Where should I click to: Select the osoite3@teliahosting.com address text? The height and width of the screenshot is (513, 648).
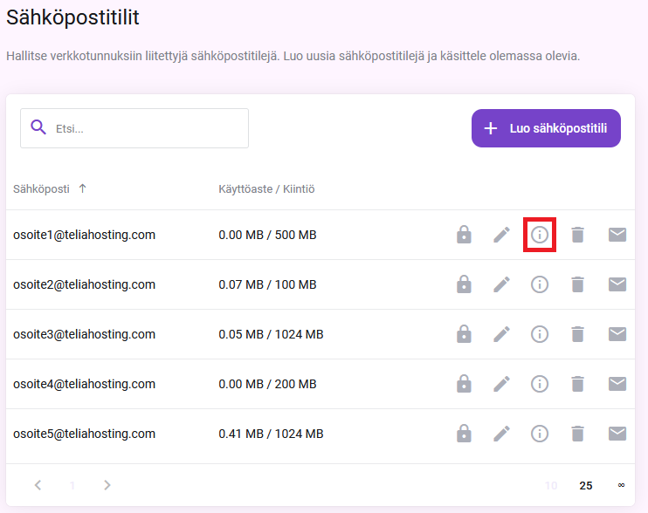pos(85,334)
